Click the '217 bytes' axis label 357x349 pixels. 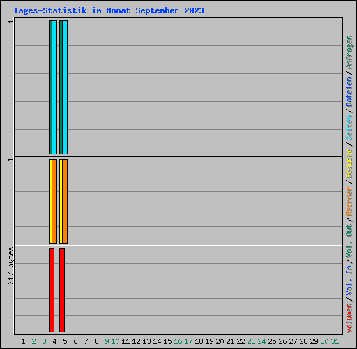[x=10, y=266]
